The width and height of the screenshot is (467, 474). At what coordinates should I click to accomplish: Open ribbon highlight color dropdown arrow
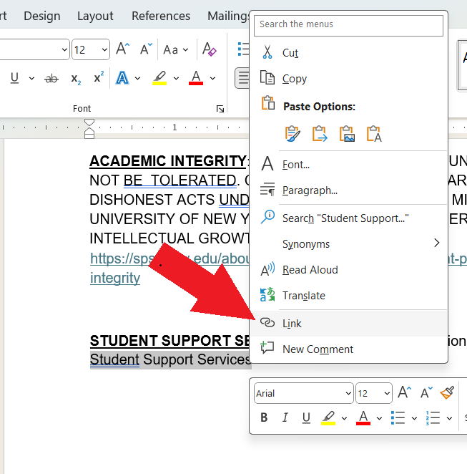pos(176,79)
